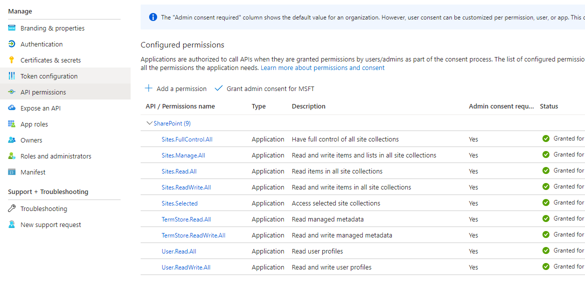This screenshot has width=585, height=281.
Task: Click the Authentication arrow icon
Action: tap(12, 44)
